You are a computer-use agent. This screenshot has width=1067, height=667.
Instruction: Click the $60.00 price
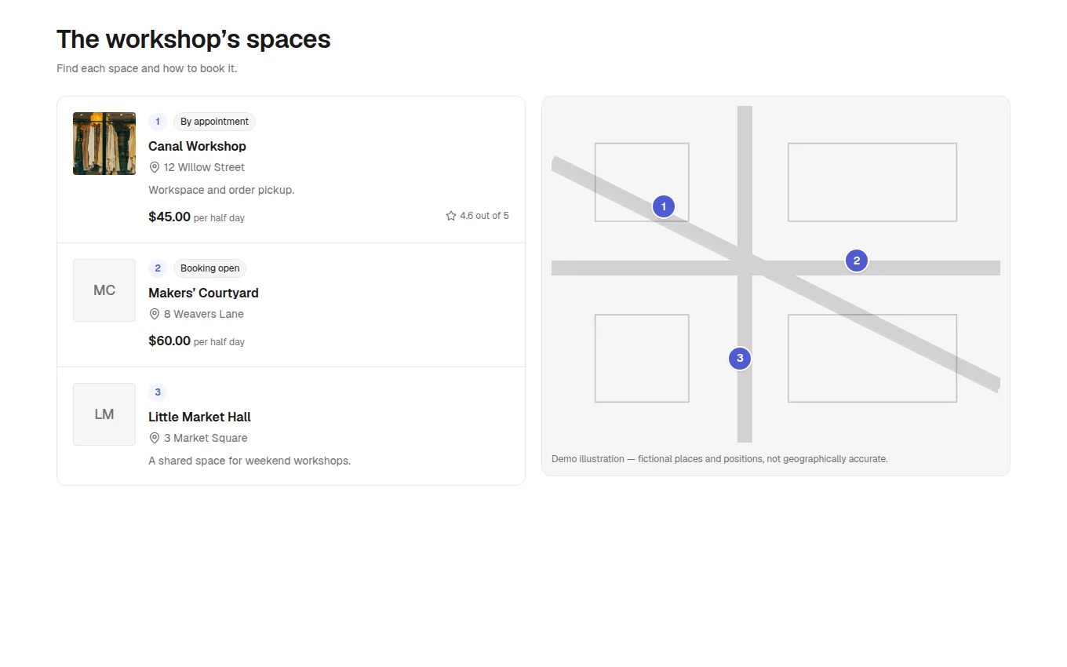[x=169, y=341]
